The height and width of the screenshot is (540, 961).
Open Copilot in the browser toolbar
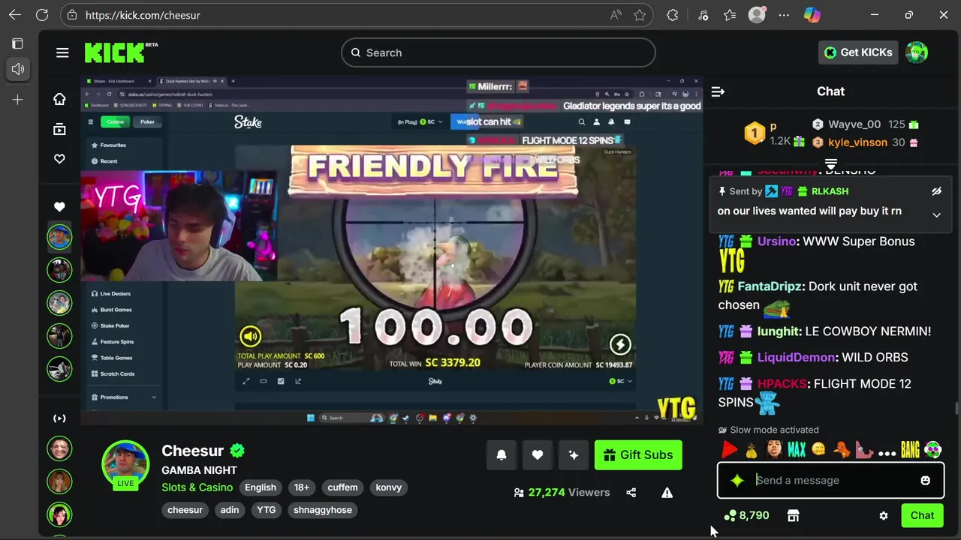coord(812,15)
